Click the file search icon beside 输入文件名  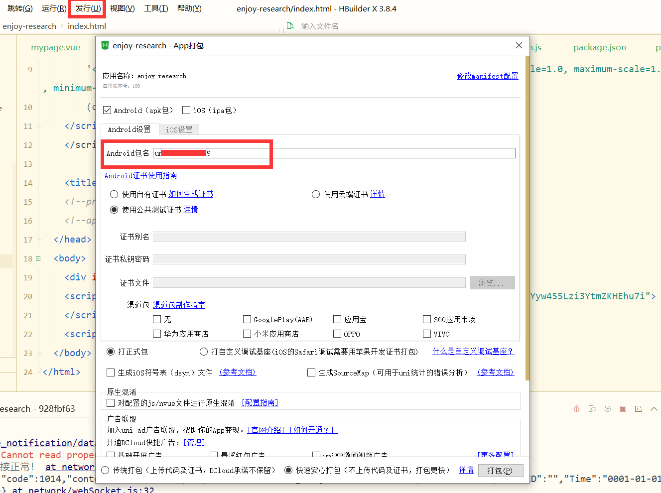pos(290,26)
